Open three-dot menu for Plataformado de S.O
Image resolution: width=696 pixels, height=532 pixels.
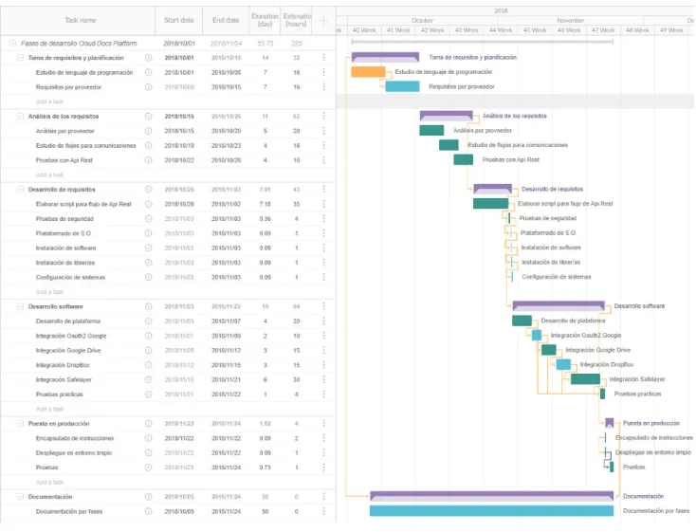[x=323, y=233]
